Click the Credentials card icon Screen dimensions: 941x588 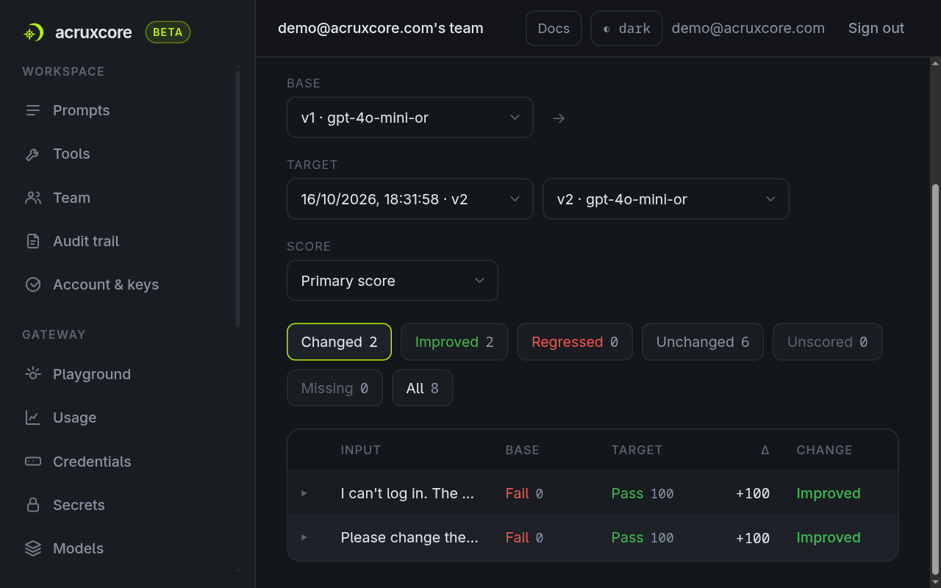click(33, 462)
